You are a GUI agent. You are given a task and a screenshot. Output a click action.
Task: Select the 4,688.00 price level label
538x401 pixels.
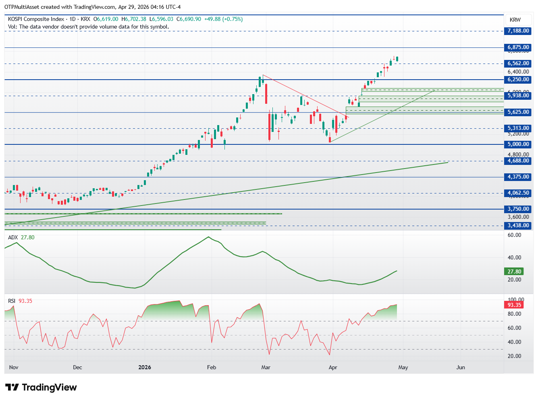[x=518, y=161]
